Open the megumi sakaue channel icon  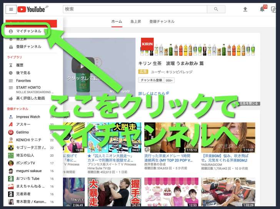(11, 171)
